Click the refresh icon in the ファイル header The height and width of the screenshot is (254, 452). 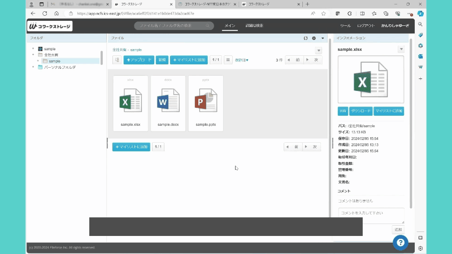(306, 38)
